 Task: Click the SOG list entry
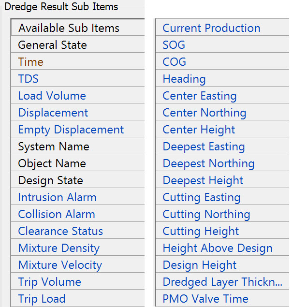click(x=174, y=45)
